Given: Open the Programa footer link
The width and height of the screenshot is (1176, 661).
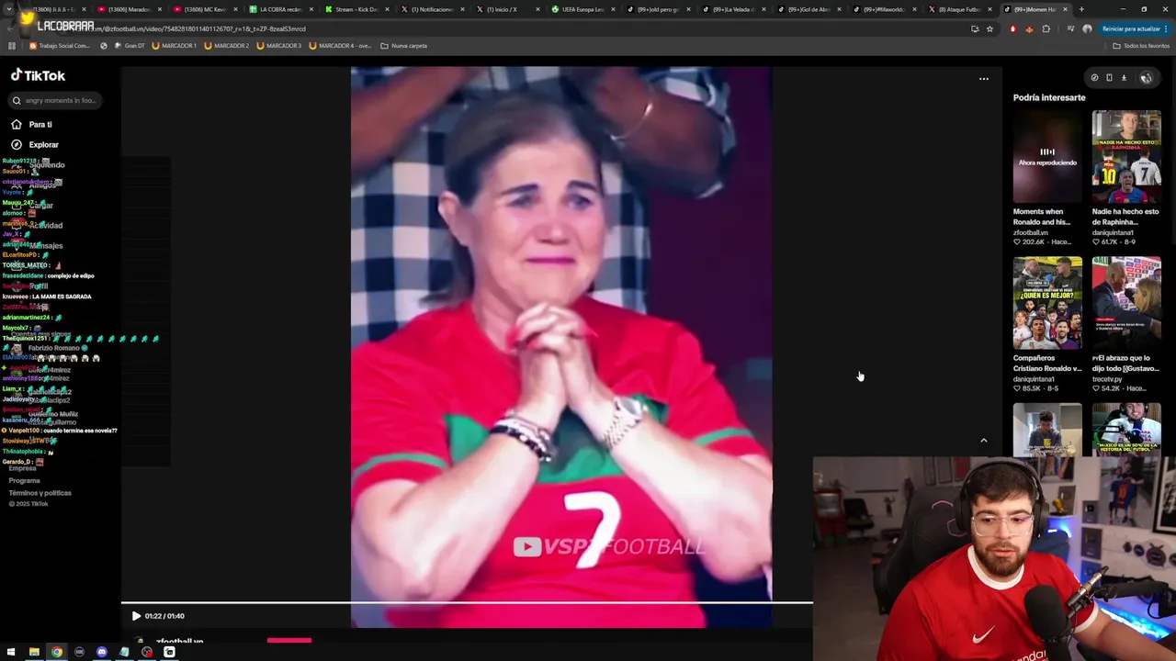Looking at the screenshot, I should 24,481.
